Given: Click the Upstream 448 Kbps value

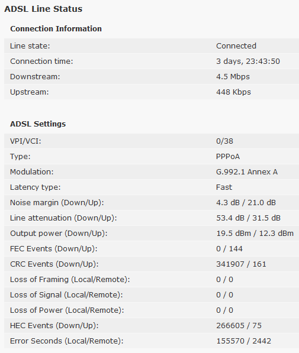Looking at the screenshot, I should pos(233,92).
